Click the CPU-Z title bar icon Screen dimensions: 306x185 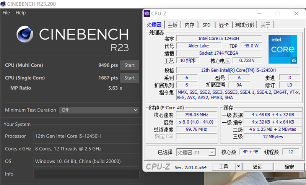147,13
